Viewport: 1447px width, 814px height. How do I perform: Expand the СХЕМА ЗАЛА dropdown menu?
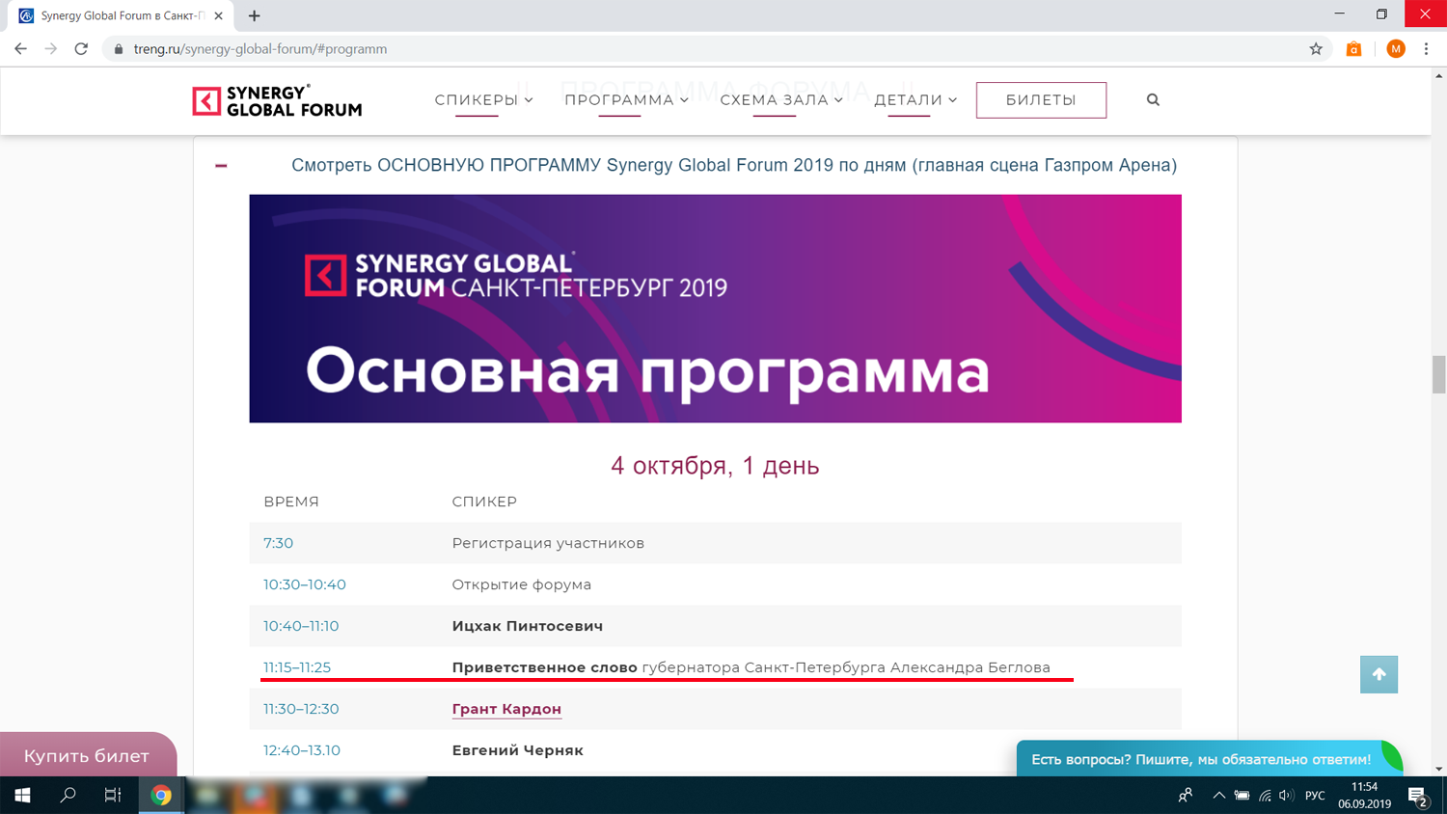(x=781, y=99)
